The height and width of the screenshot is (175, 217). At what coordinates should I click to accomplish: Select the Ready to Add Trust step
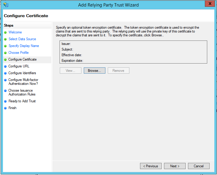[x=22, y=101]
